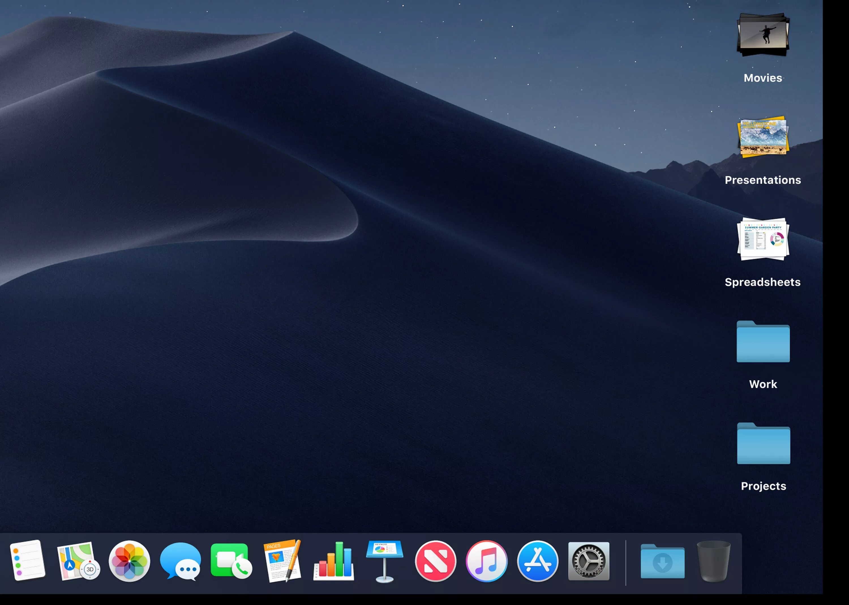
Task: Open the Pages app
Action: [282, 561]
